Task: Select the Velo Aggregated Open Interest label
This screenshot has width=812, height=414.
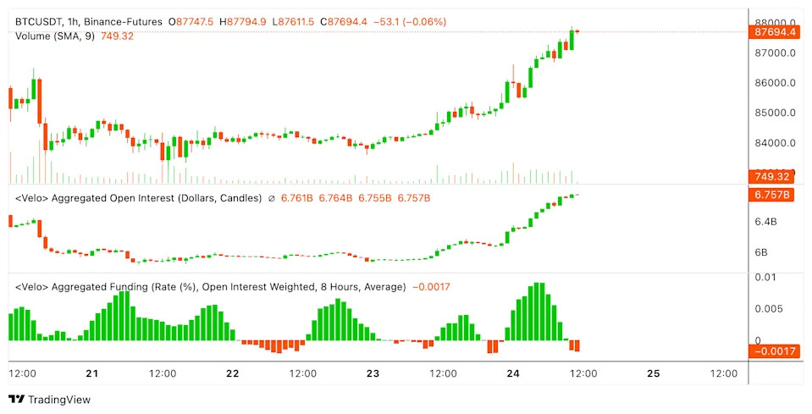Action: coord(139,198)
